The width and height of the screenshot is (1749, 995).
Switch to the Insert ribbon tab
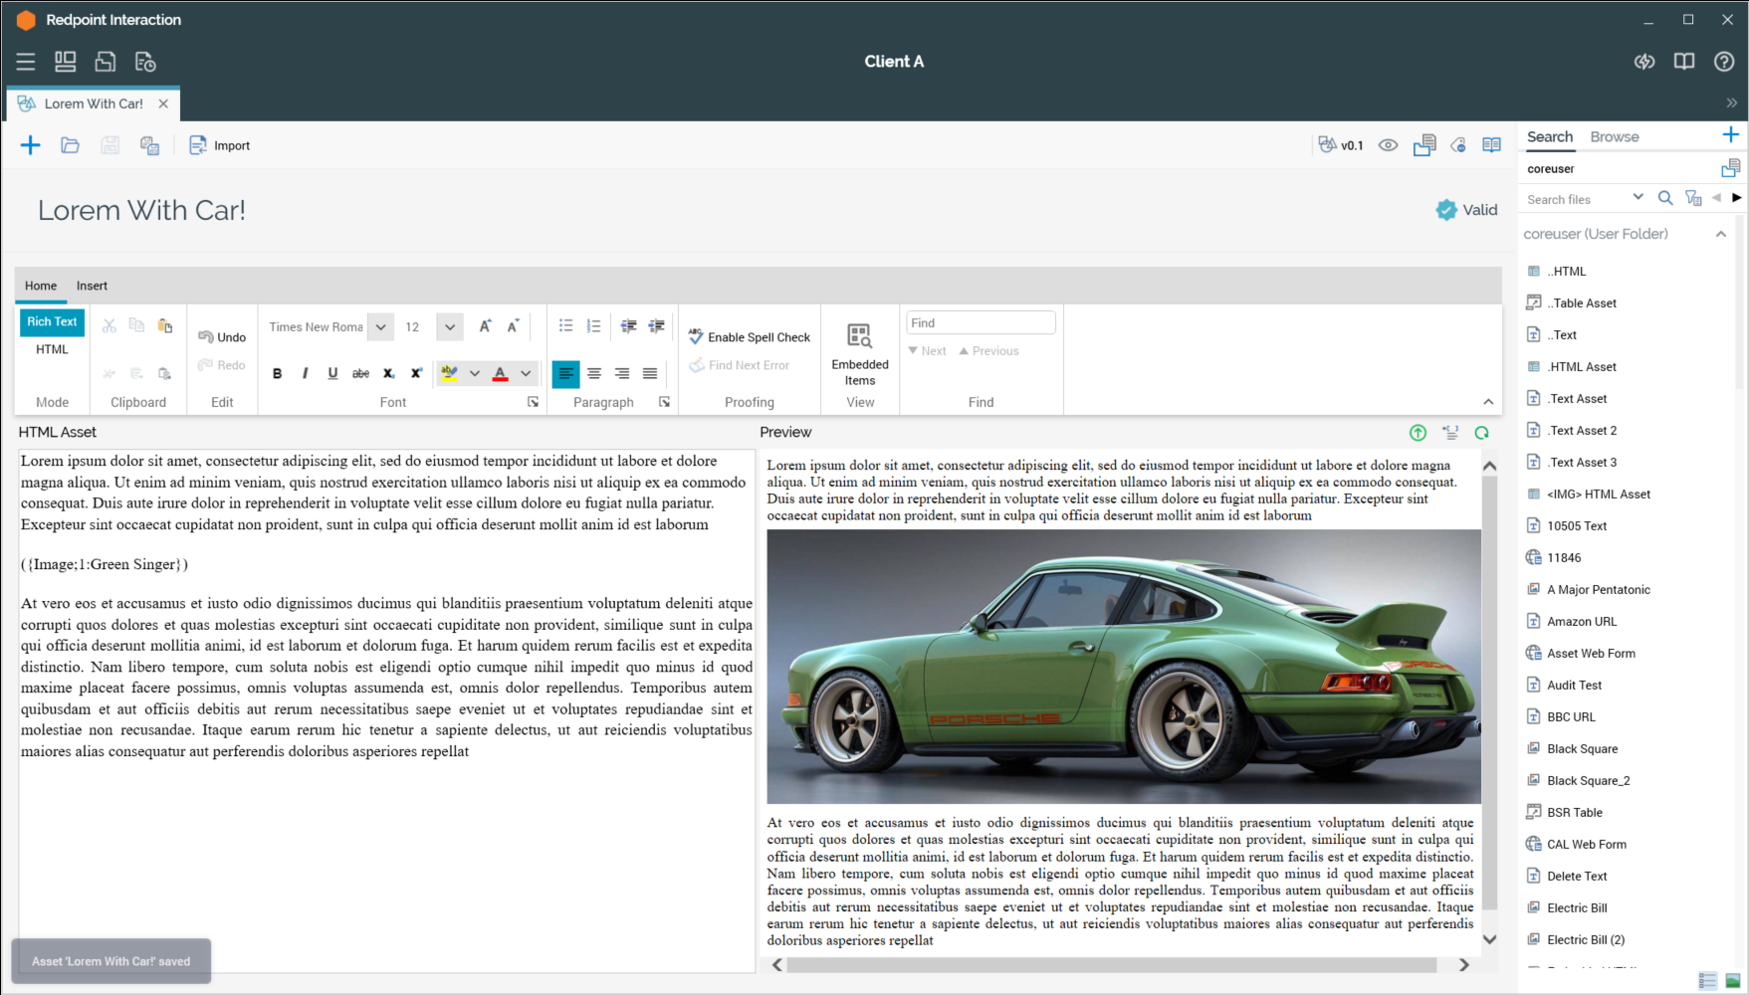(92, 286)
